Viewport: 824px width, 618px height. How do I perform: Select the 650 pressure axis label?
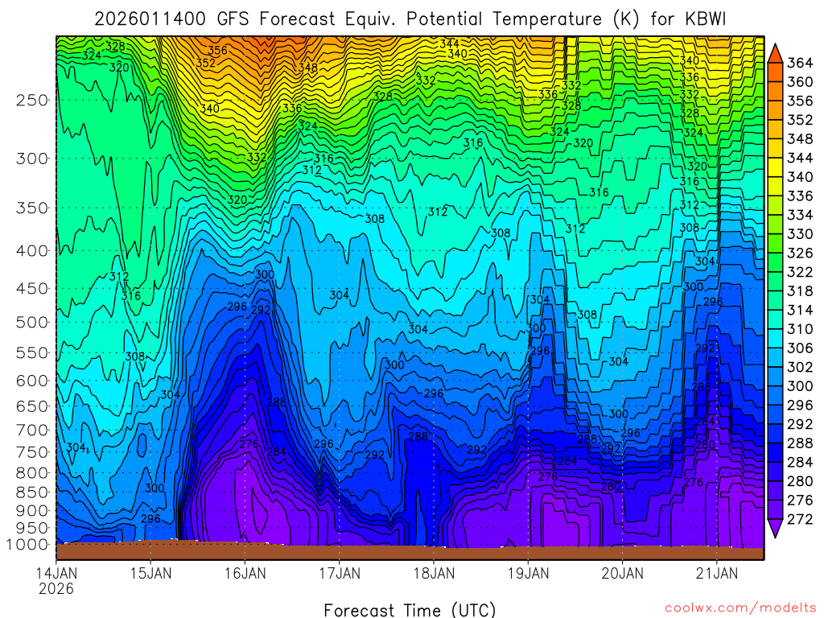(x=31, y=406)
